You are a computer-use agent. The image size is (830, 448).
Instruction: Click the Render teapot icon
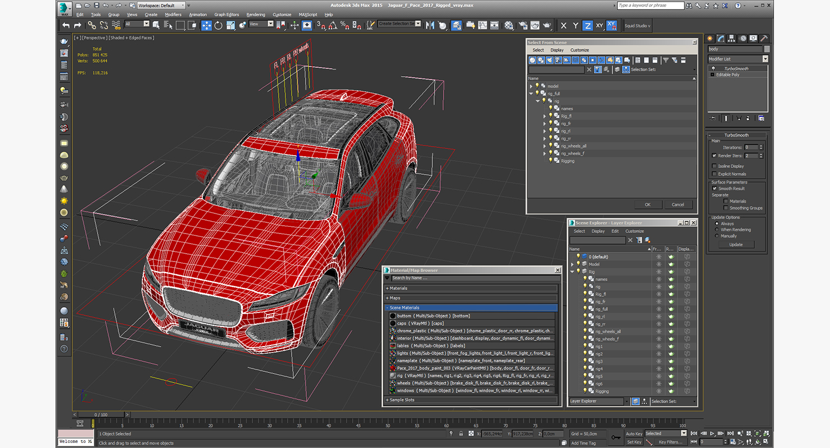coord(547,25)
